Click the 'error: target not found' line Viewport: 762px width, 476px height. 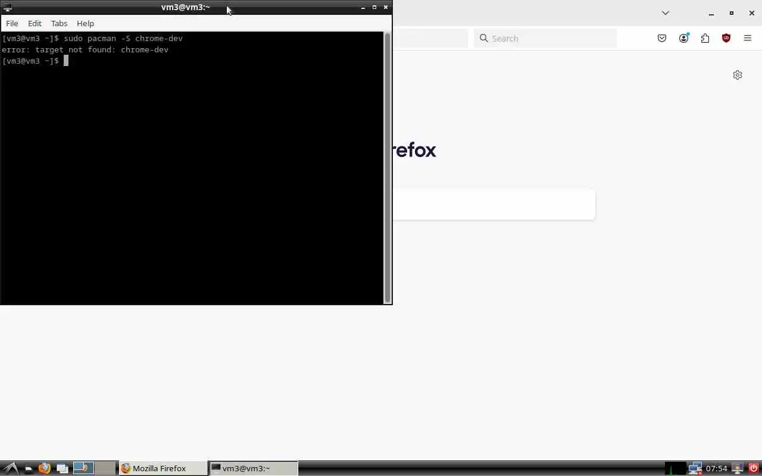pyautogui.click(x=85, y=49)
